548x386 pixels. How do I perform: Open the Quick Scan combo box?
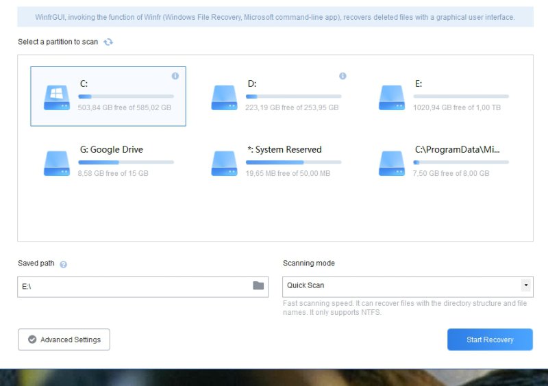(401, 285)
